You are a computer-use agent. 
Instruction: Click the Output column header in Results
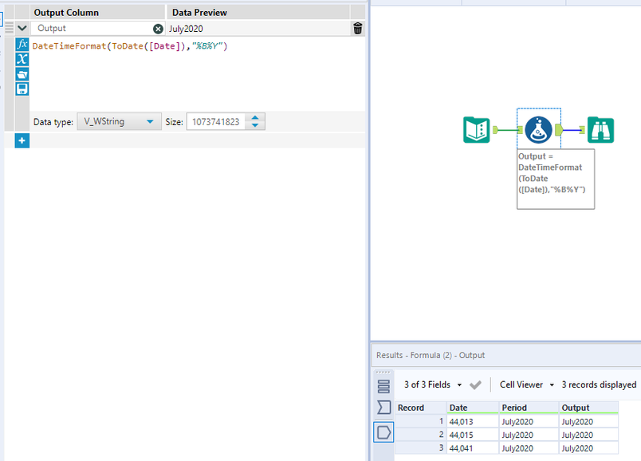588,408
